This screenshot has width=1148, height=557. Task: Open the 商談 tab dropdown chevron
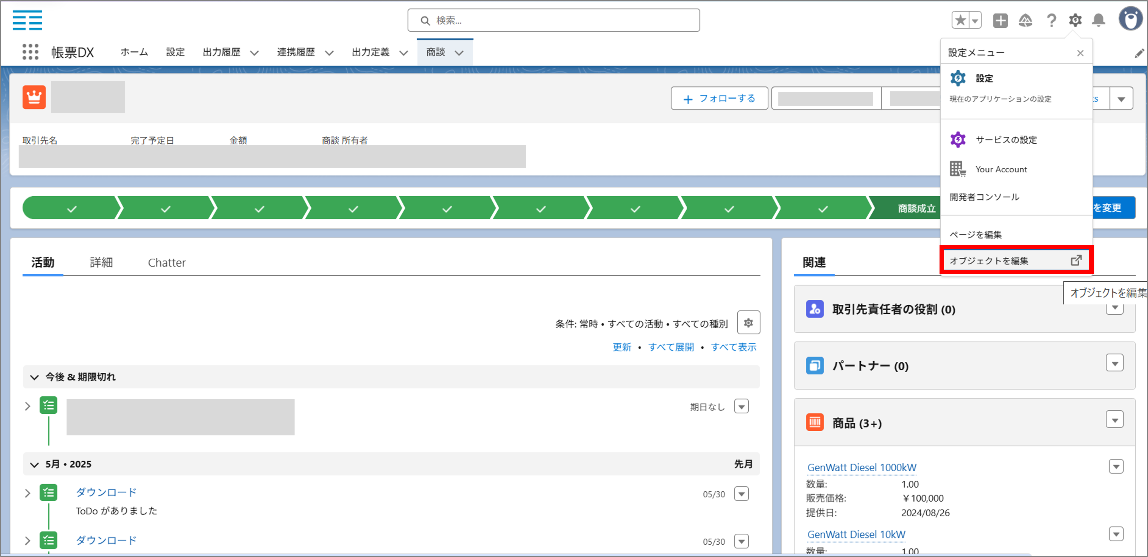click(x=459, y=53)
